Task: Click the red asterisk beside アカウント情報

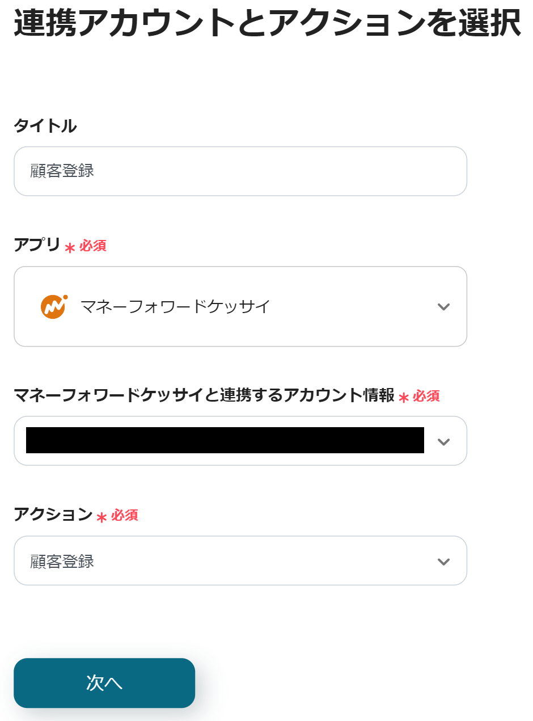Action: (404, 398)
